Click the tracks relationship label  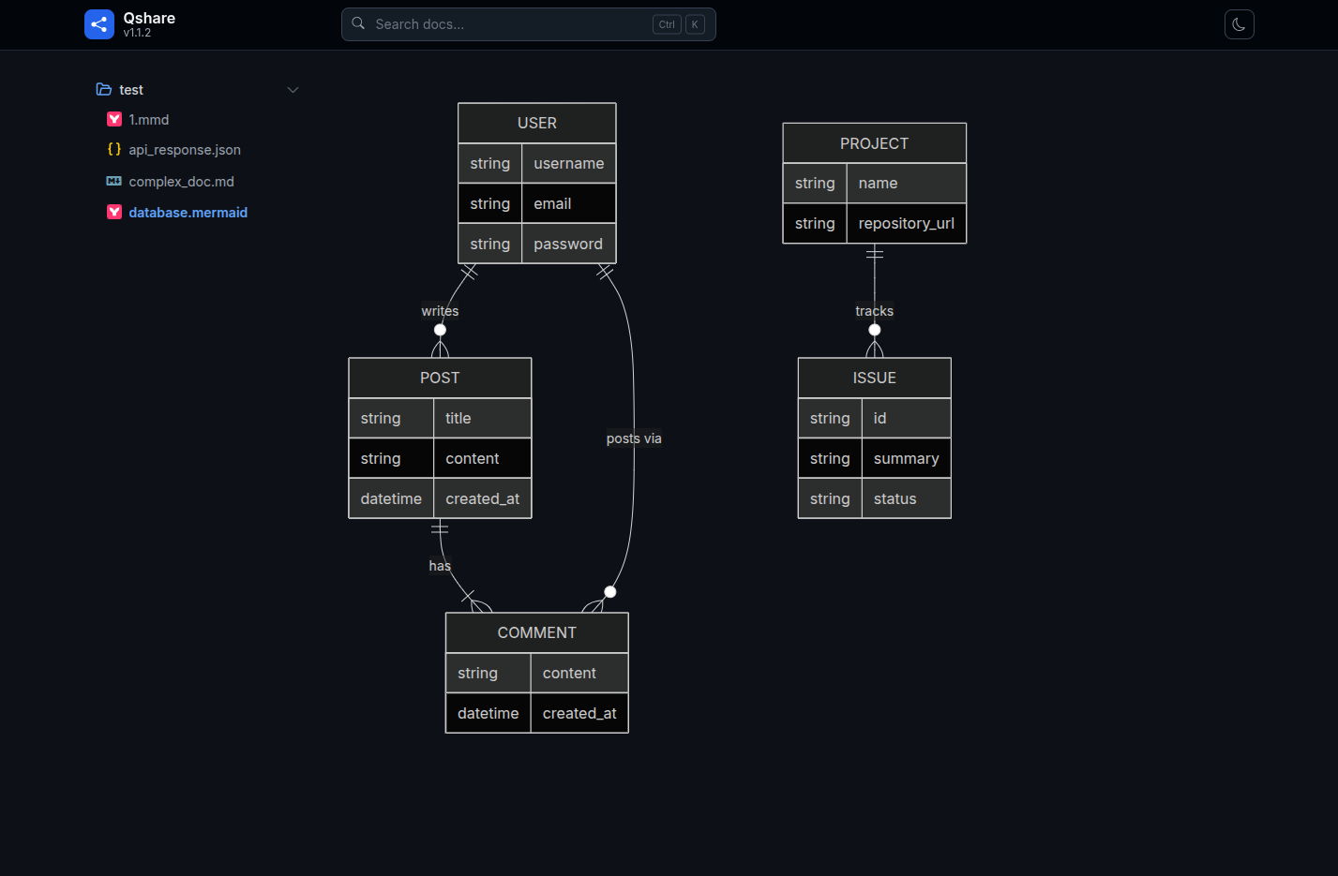[x=874, y=311]
